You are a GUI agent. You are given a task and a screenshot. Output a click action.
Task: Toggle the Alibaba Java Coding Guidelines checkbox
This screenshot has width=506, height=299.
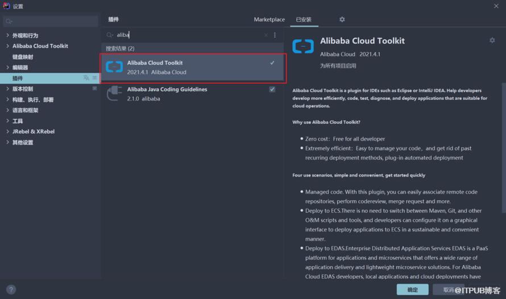(x=272, y=89)
